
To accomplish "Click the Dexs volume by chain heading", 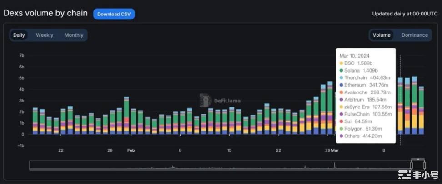I will pyautogui.click(x=45, y=13).
